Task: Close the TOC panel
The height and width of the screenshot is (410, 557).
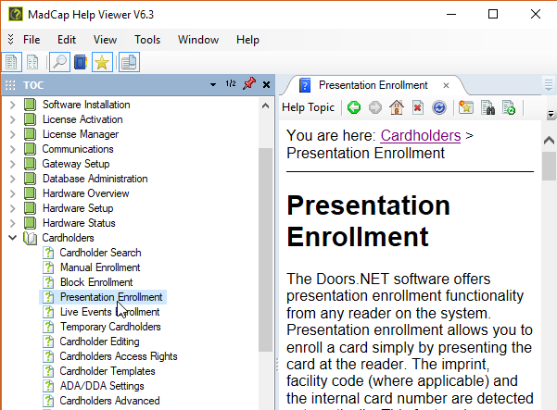Action: (x=266, y=84)
